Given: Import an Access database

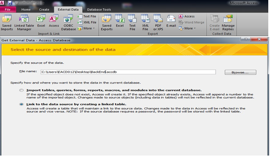Looking at the screenshot, I should (x=54, y=21).
